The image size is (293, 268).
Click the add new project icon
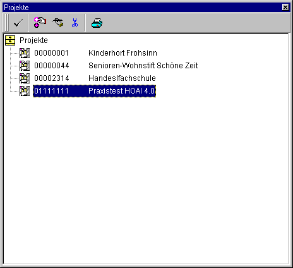click(40, 22)
